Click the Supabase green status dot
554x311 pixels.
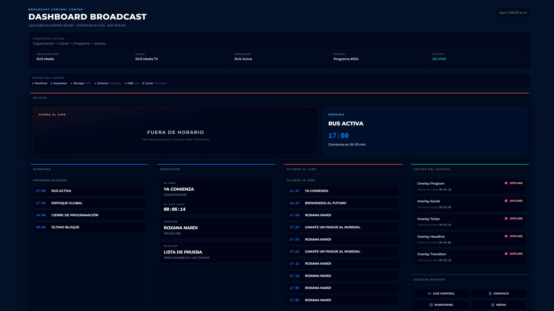click(52, 83)
